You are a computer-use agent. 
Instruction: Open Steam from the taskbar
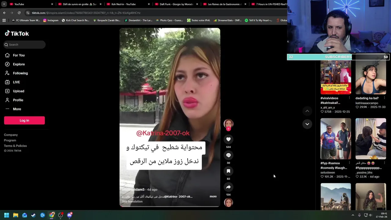click(x=33, y=215)
